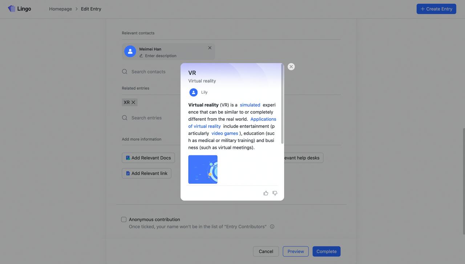Open the blue image thumbnail in VR card
The image size is (465, 264).
(x=203, y=169)
